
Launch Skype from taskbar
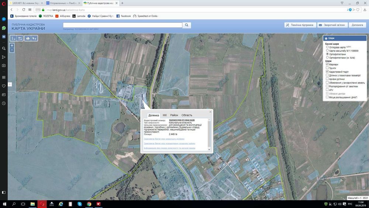80,204
